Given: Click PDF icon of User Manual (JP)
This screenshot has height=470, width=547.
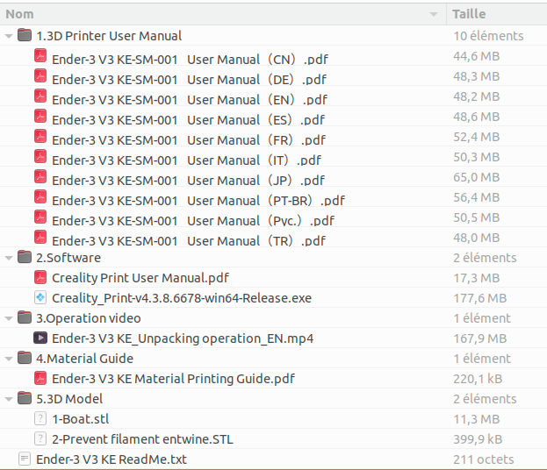Looking at the screenshot, I should coord(40,176).
